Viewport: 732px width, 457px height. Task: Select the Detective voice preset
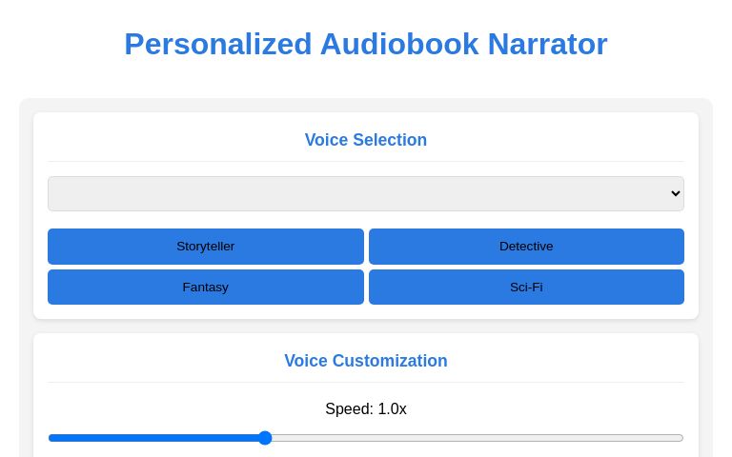click(526, 247)
